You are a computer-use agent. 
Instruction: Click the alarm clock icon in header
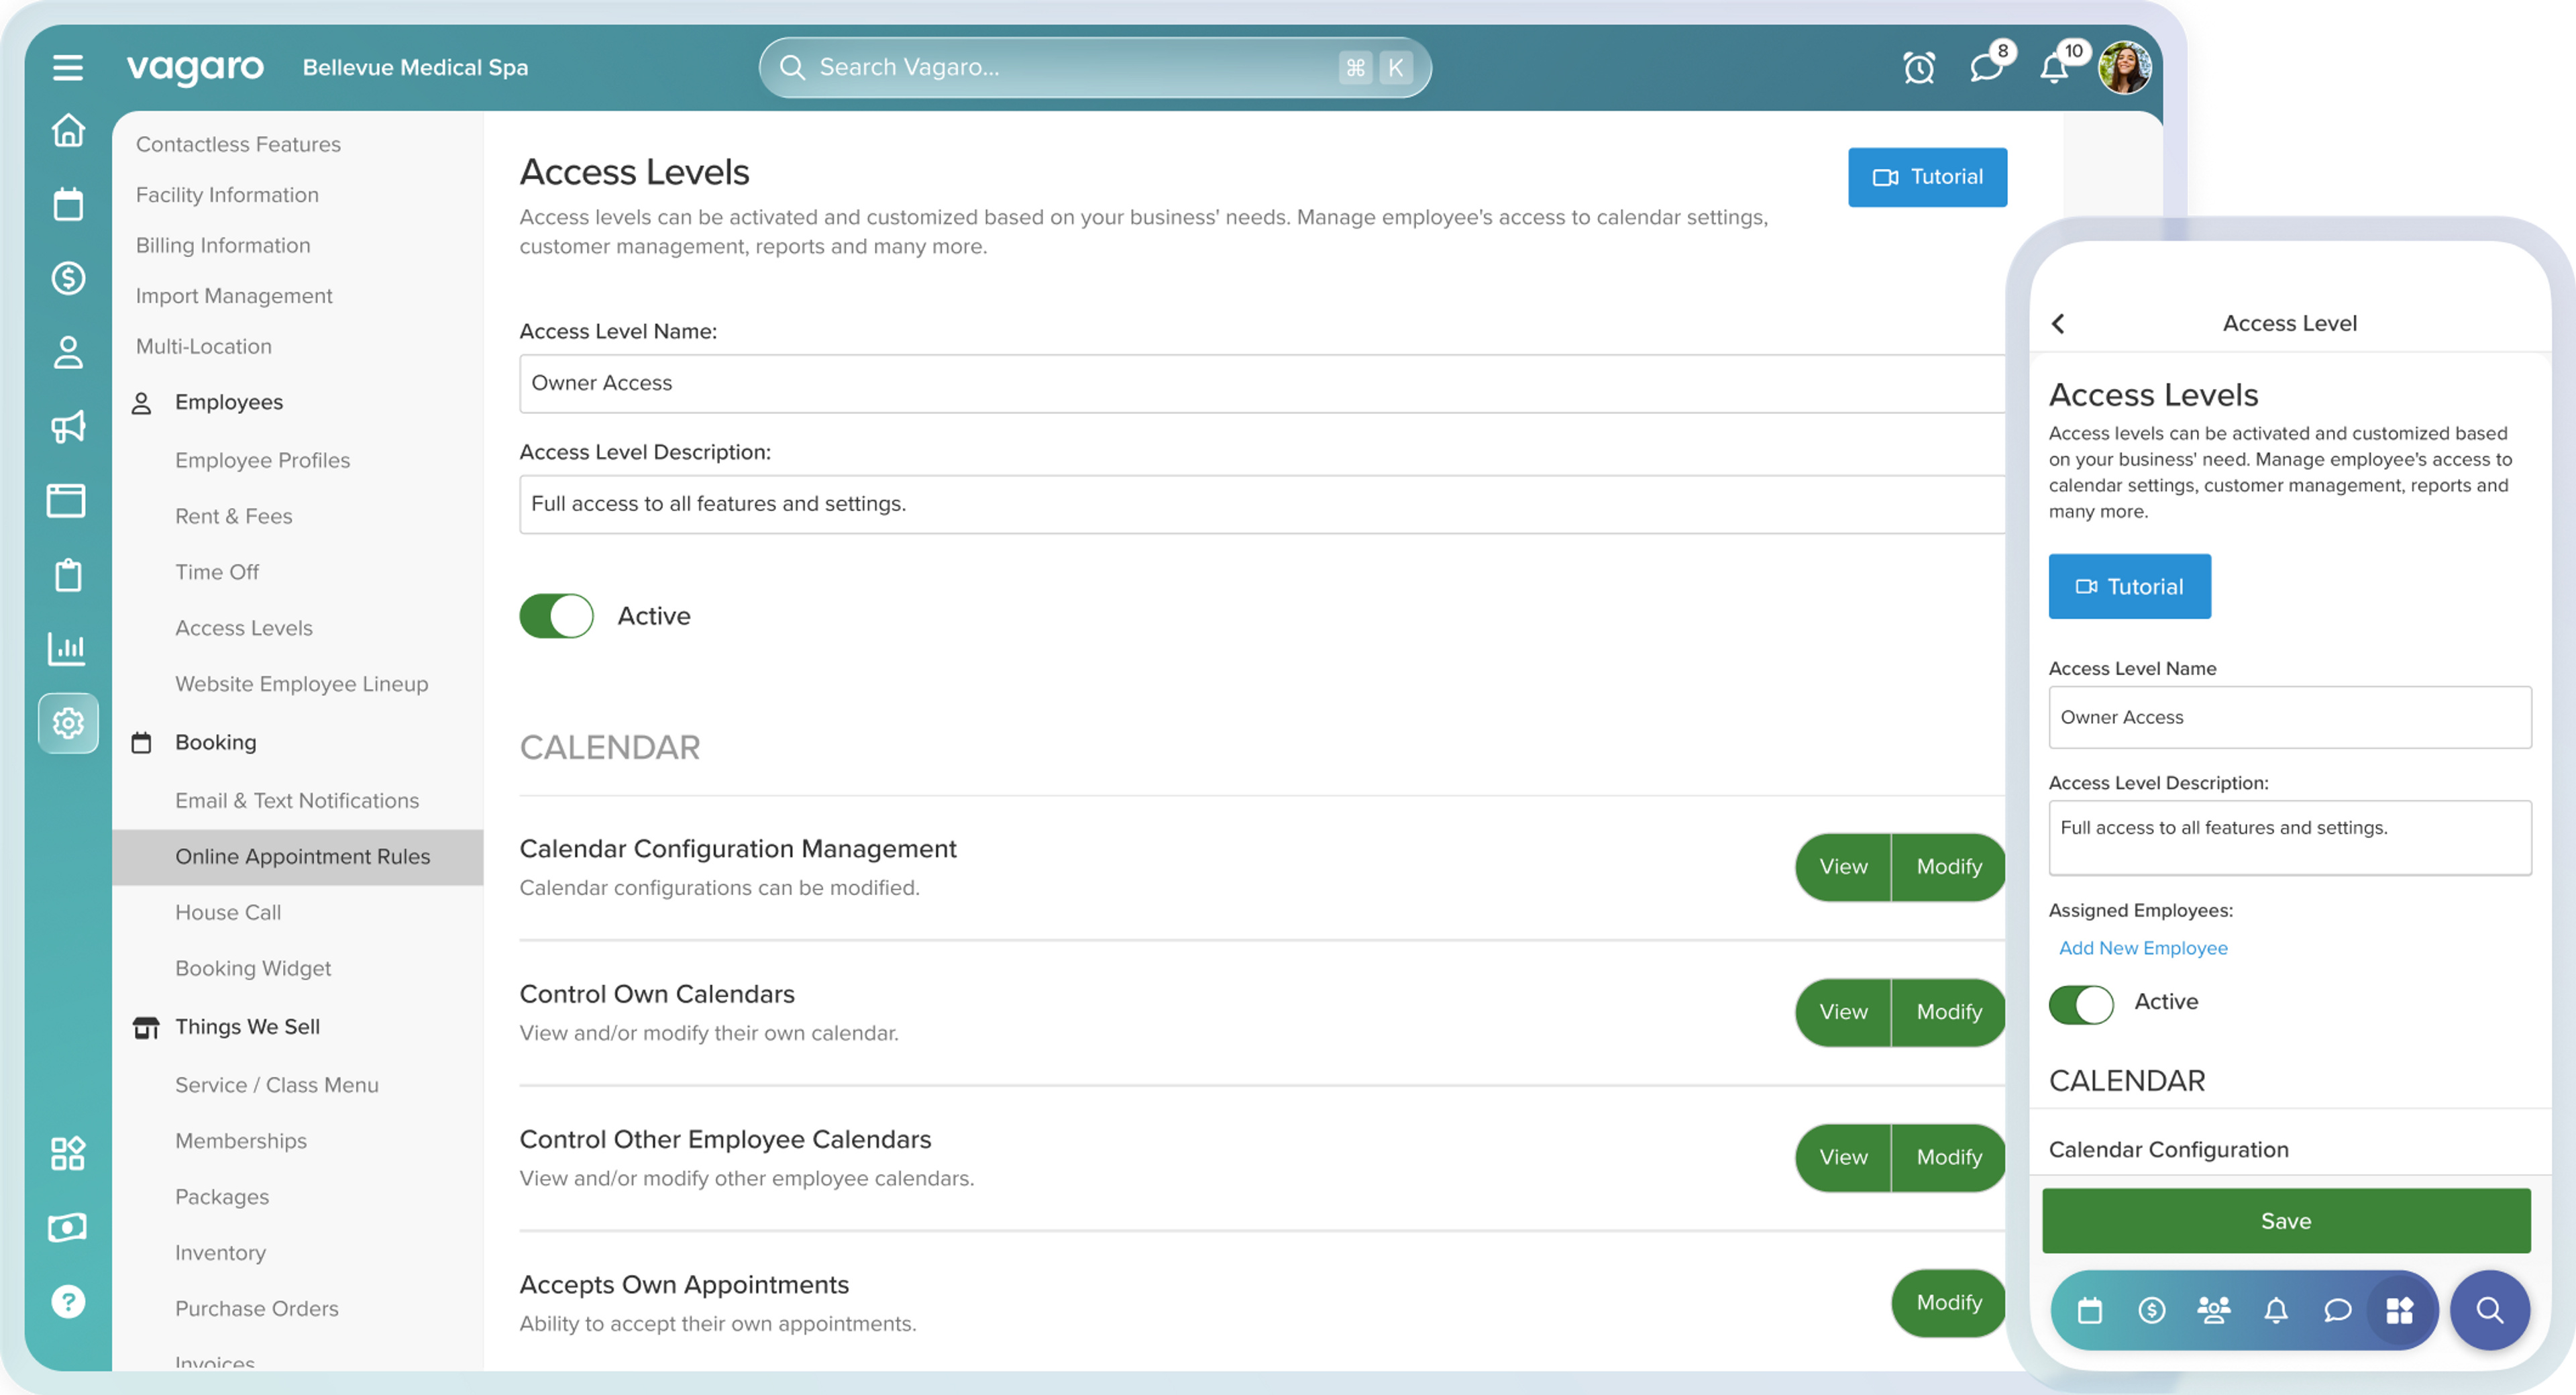1918,68
